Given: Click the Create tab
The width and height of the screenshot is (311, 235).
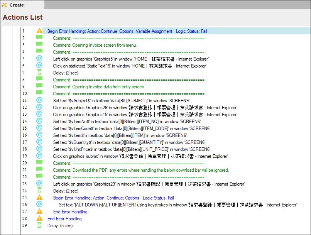Looking at the screenshot, I should pyautogui.click(x=16, y=5).
